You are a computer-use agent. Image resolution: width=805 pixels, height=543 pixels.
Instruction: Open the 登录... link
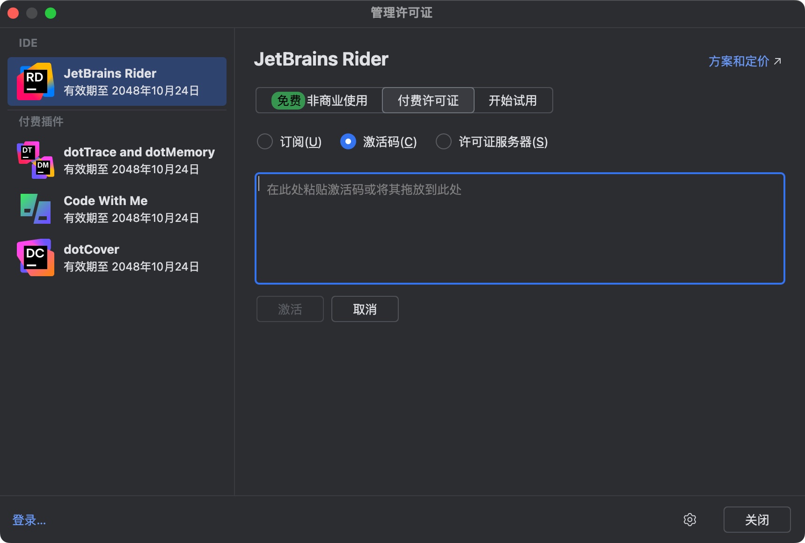click(x=29, y=520)
